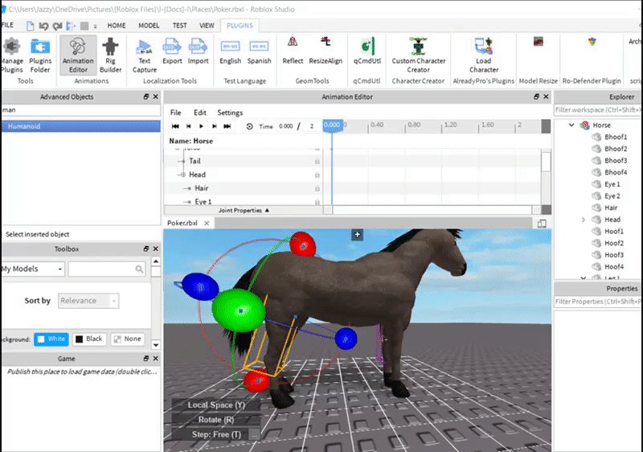Toggle animation looping icon
Viewport: 643px width, 452px height.
point(249,126)
